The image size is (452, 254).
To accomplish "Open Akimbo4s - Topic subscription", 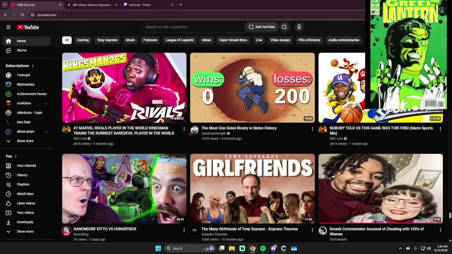I will click(27, 113).
